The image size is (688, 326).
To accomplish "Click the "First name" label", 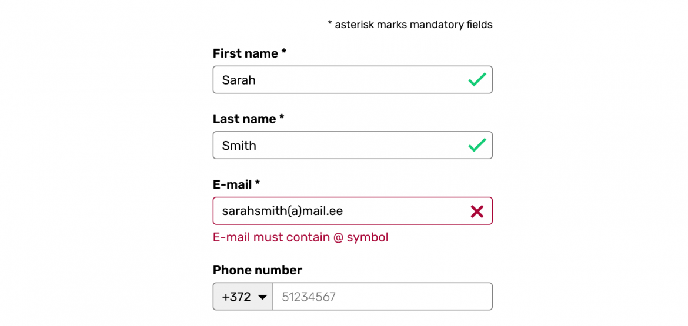I will click(x=245, y=53).
